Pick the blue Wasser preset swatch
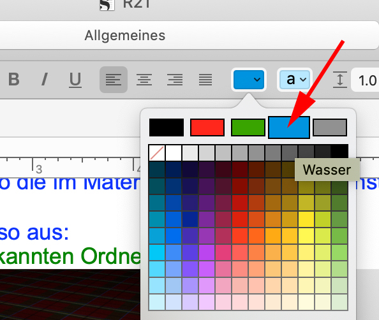This screenshot has height=320, width=379. (289, 127)
